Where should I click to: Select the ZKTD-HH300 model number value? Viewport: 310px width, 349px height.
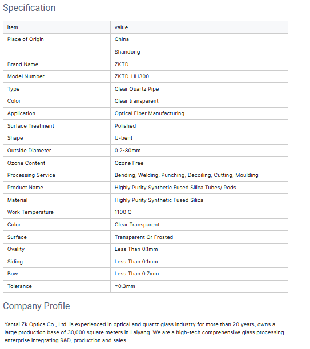[x=132, y=76]
